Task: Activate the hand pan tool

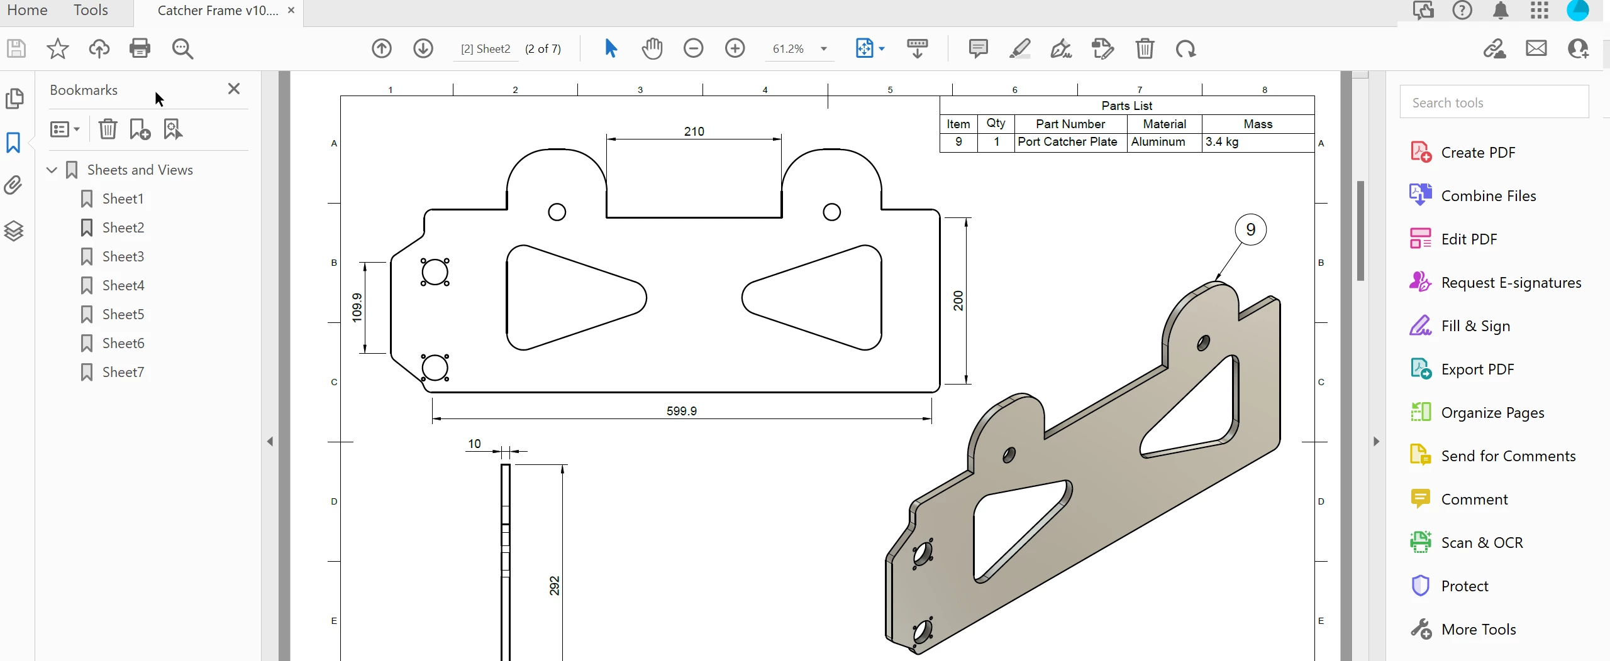Action: click(652, 48)
